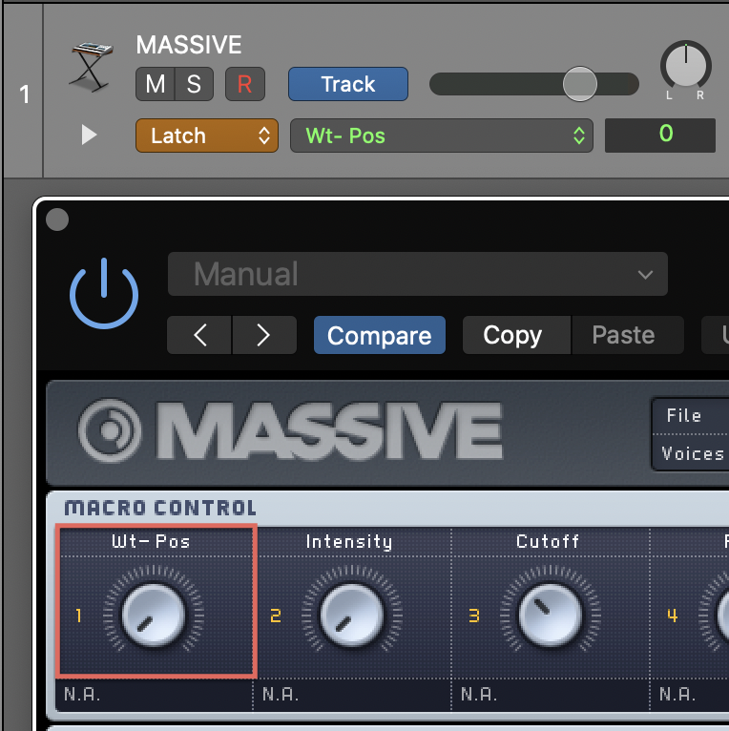Open the Wt- Pos automation parameter dropdown
The height and width of the screenshot is (731, 729).
[x=442, y=136]
